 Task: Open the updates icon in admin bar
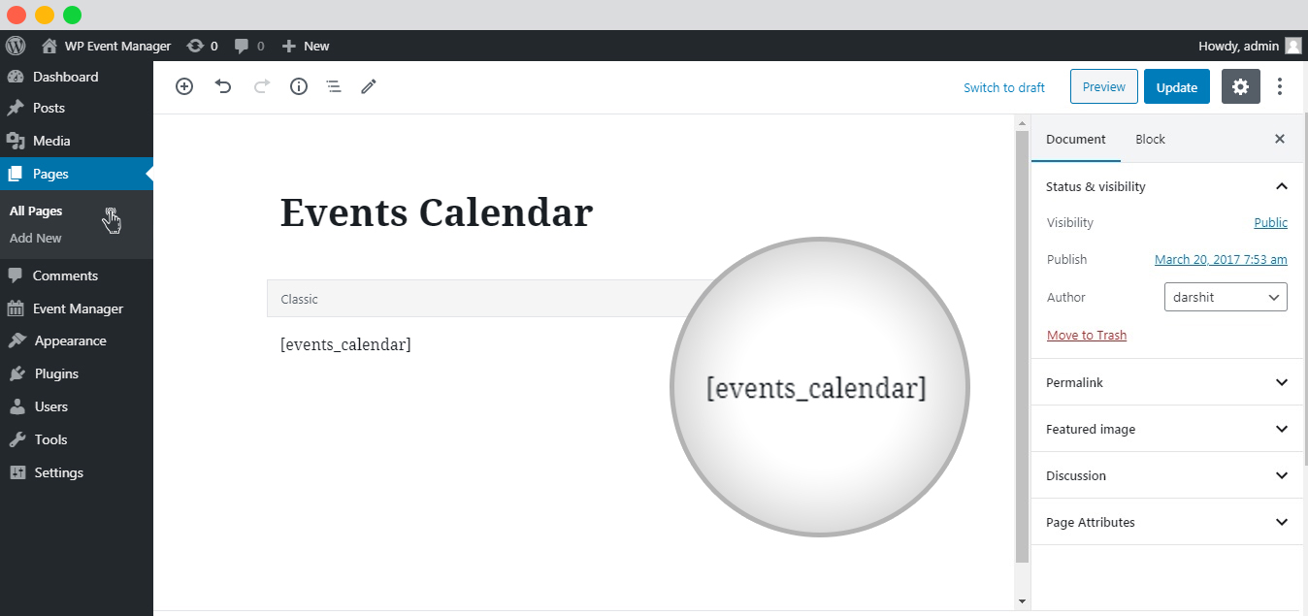coord(202,46)
